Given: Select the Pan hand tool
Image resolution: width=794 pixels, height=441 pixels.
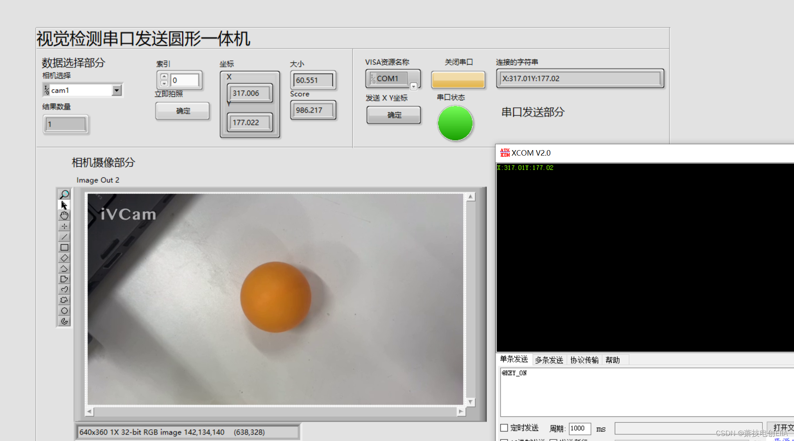Looking at the screenshot, I should tap(65, 215).
